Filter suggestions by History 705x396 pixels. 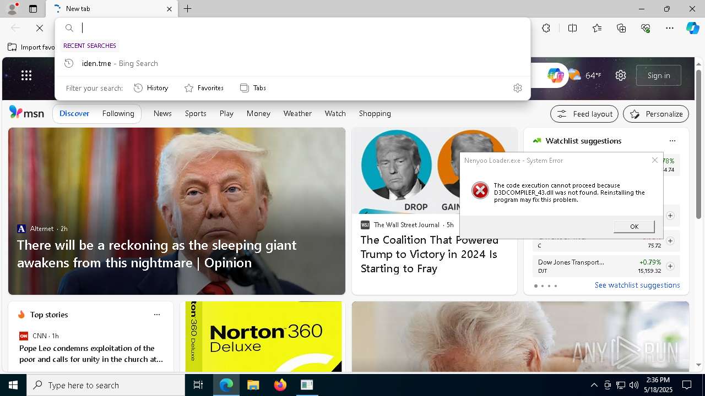[x=151, y=88]
